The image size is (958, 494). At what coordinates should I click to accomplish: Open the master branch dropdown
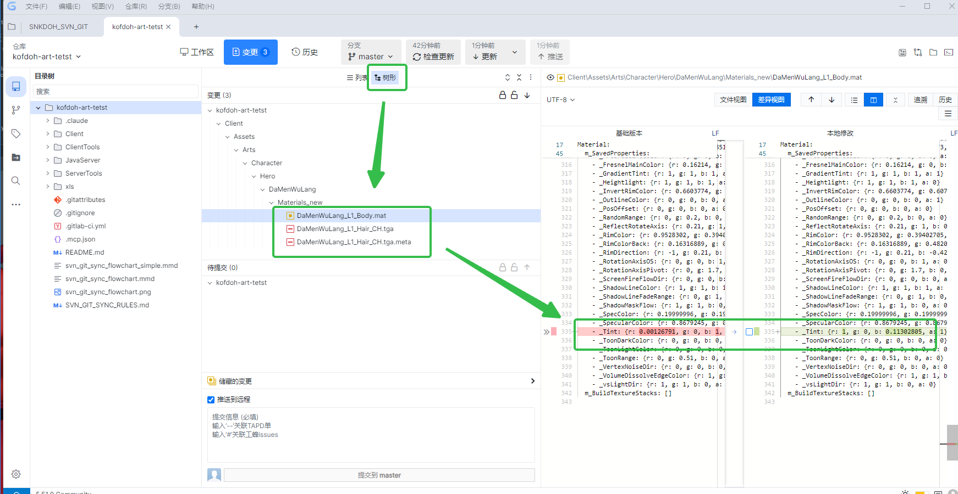(x=371, y=57)
